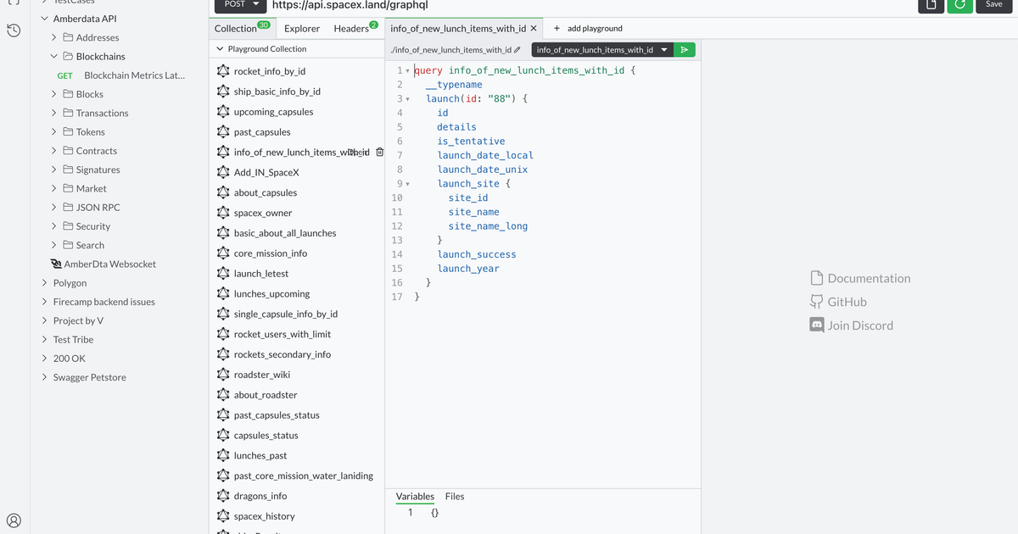The image size is (1018, 534).
Task: Click the green run query play button
Action: [685, 50]
